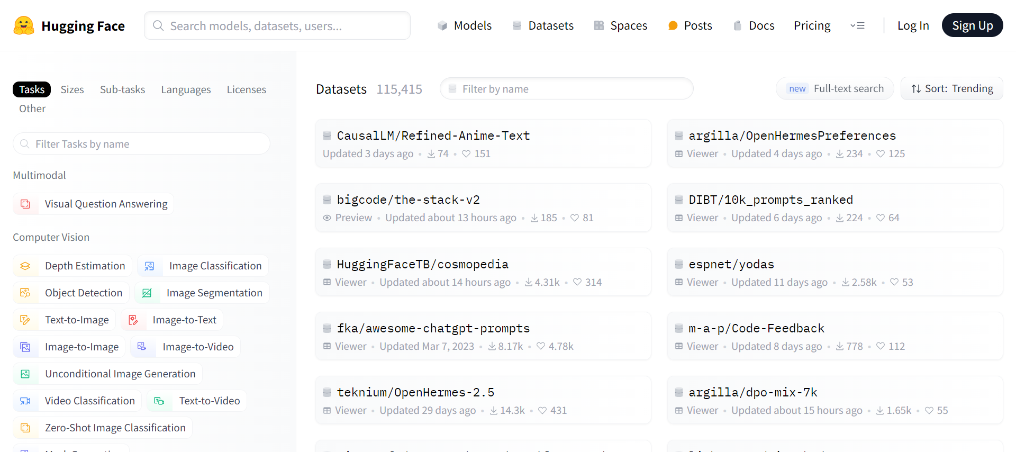Focus the Filter Tasks by name field

click(x=141, y=144)
